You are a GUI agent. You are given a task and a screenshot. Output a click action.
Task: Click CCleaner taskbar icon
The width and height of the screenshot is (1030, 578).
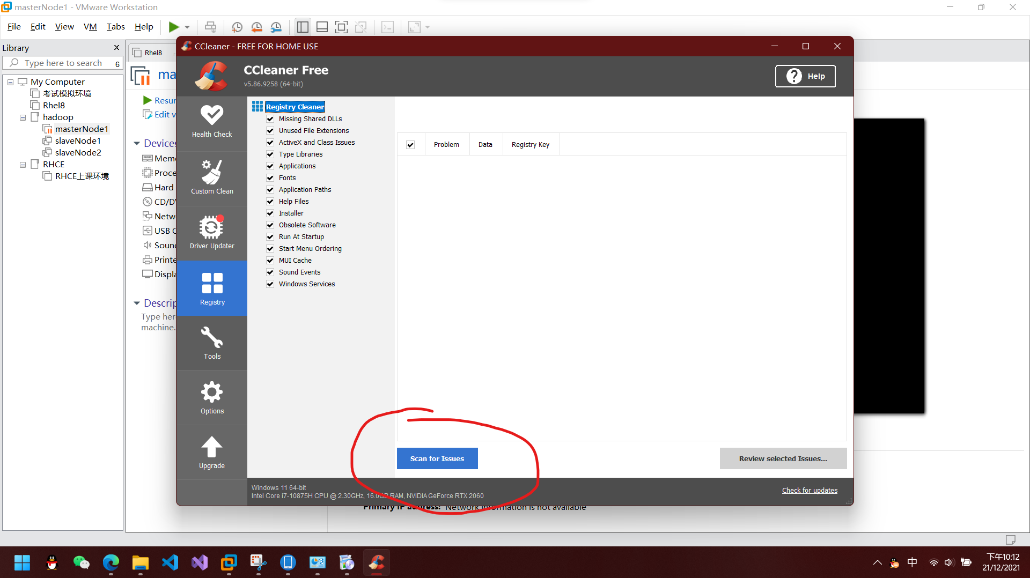[377, 562]
